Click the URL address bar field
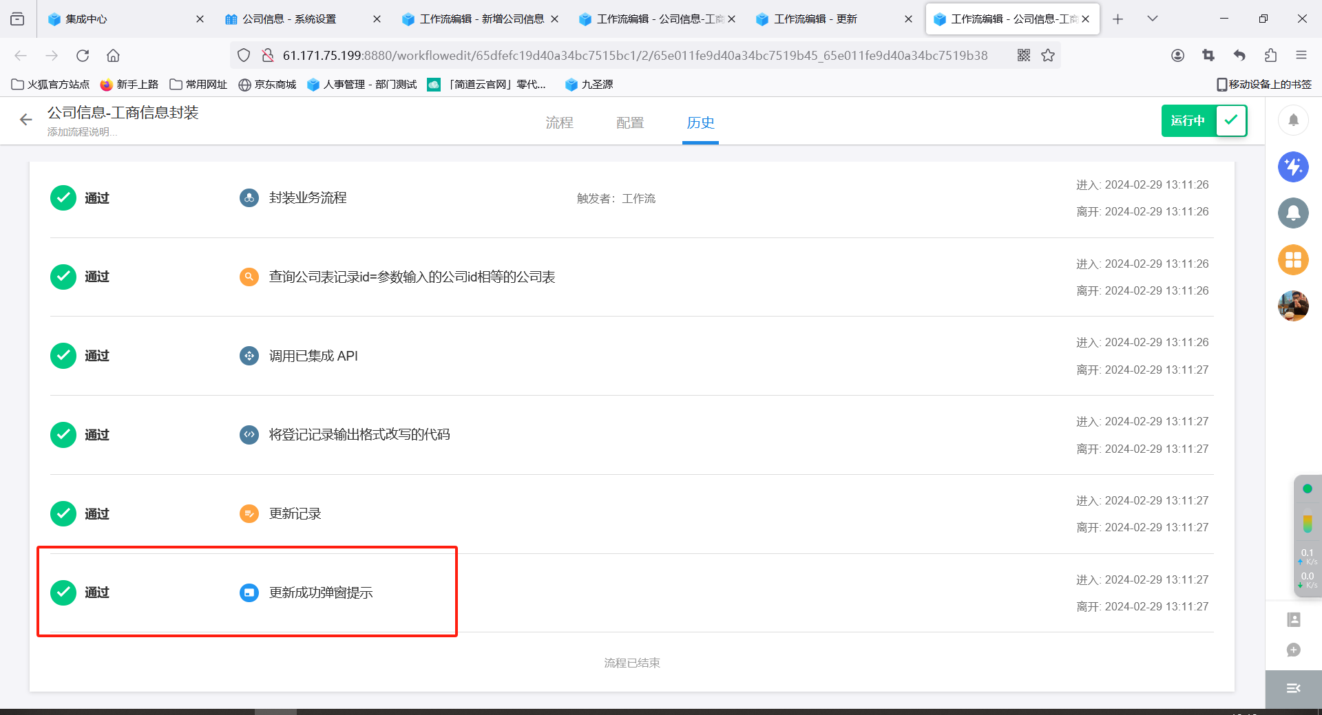Screen dimensions: 1322x715 (635, 56)
